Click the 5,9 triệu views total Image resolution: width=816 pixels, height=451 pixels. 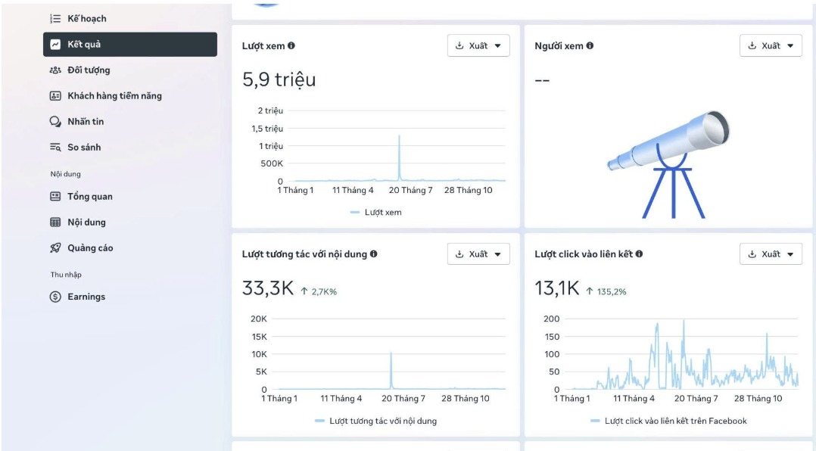279,79
